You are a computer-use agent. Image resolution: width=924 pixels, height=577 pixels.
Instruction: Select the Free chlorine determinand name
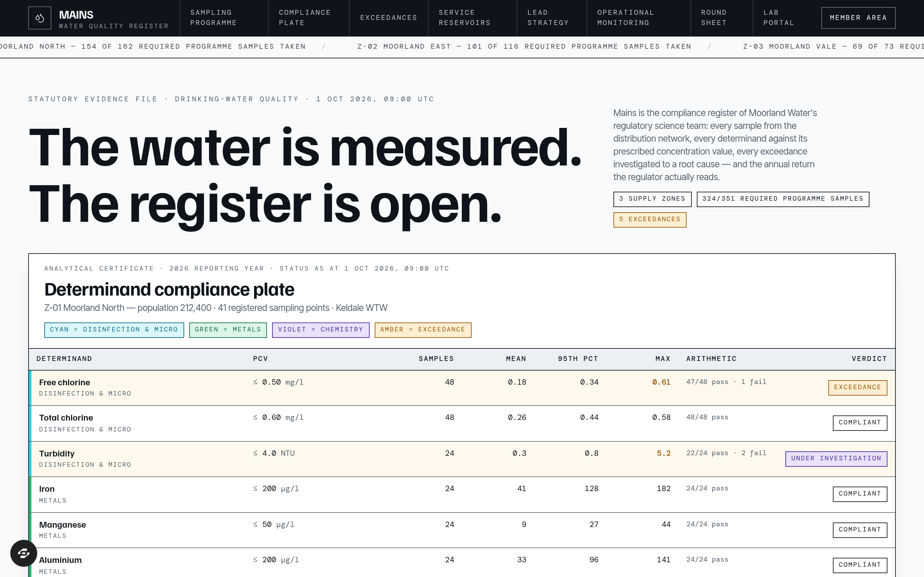click(x=64, y=382)
